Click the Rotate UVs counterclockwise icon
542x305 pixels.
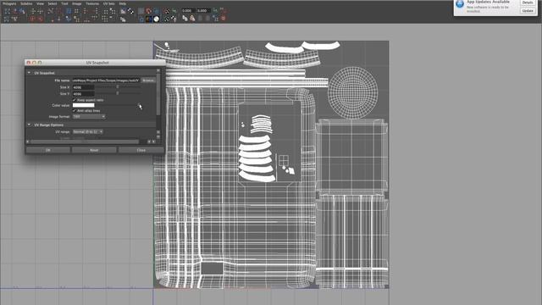pyautogui.click(x=32, y=19)
